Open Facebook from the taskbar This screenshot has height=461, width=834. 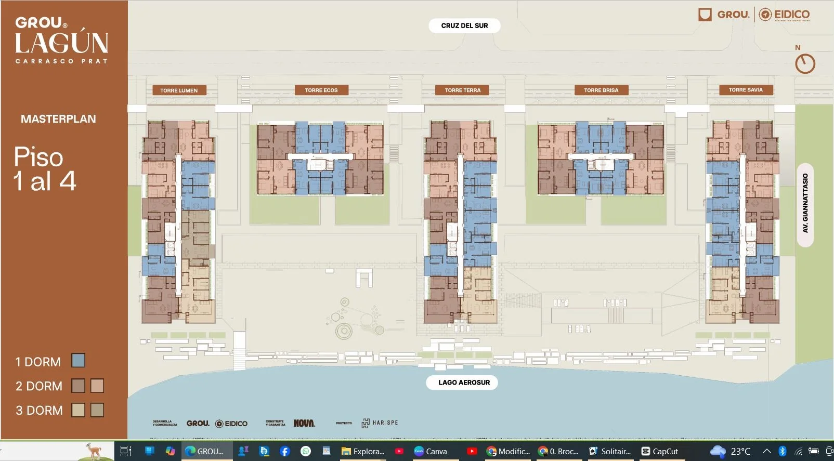tap(285, 451)
